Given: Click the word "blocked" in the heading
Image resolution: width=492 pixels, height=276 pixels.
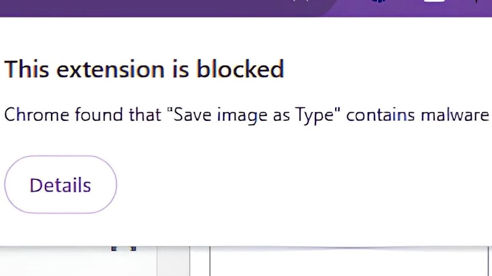Looking at the screenshot, I should [240, 69].
